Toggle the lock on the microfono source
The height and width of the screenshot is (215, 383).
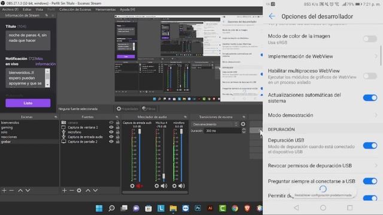[117, 132]
